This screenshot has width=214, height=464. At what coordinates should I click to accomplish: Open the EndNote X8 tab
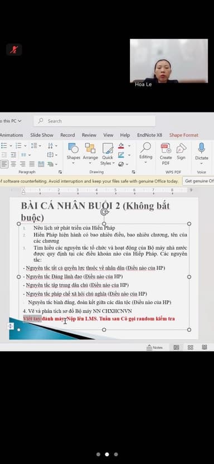point(150,135)
